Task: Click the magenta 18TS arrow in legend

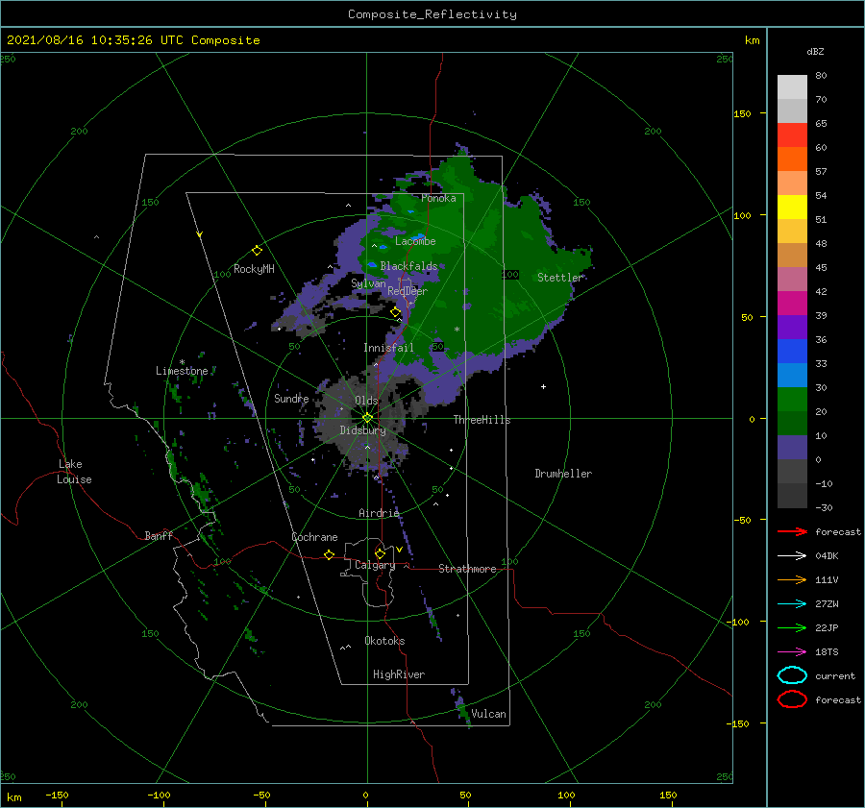Action: (x=792, y=652)
